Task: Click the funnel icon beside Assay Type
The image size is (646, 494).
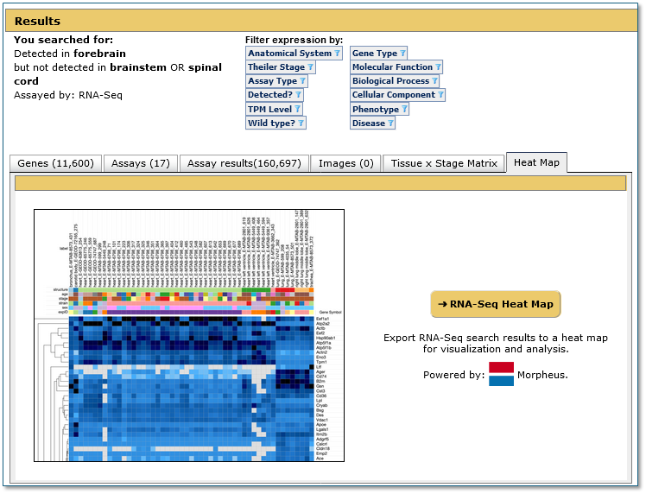Action: click(302, 81)
